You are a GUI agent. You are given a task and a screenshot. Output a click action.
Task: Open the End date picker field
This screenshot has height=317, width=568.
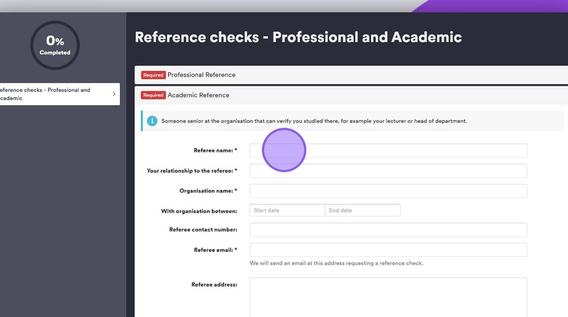(363, 211)
